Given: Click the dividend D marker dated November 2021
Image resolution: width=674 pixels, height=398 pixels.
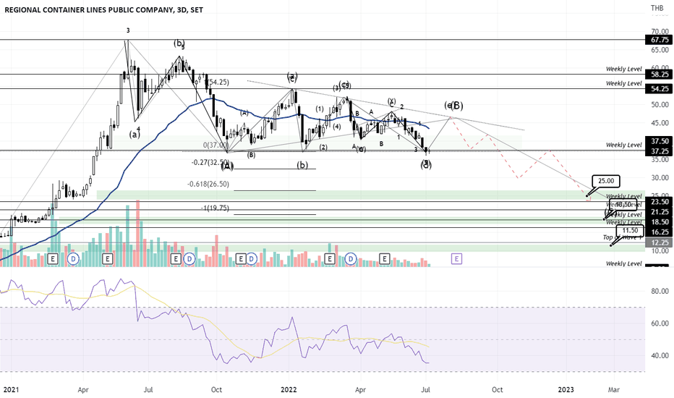Looking at the screenshot, I should (252, 258).
